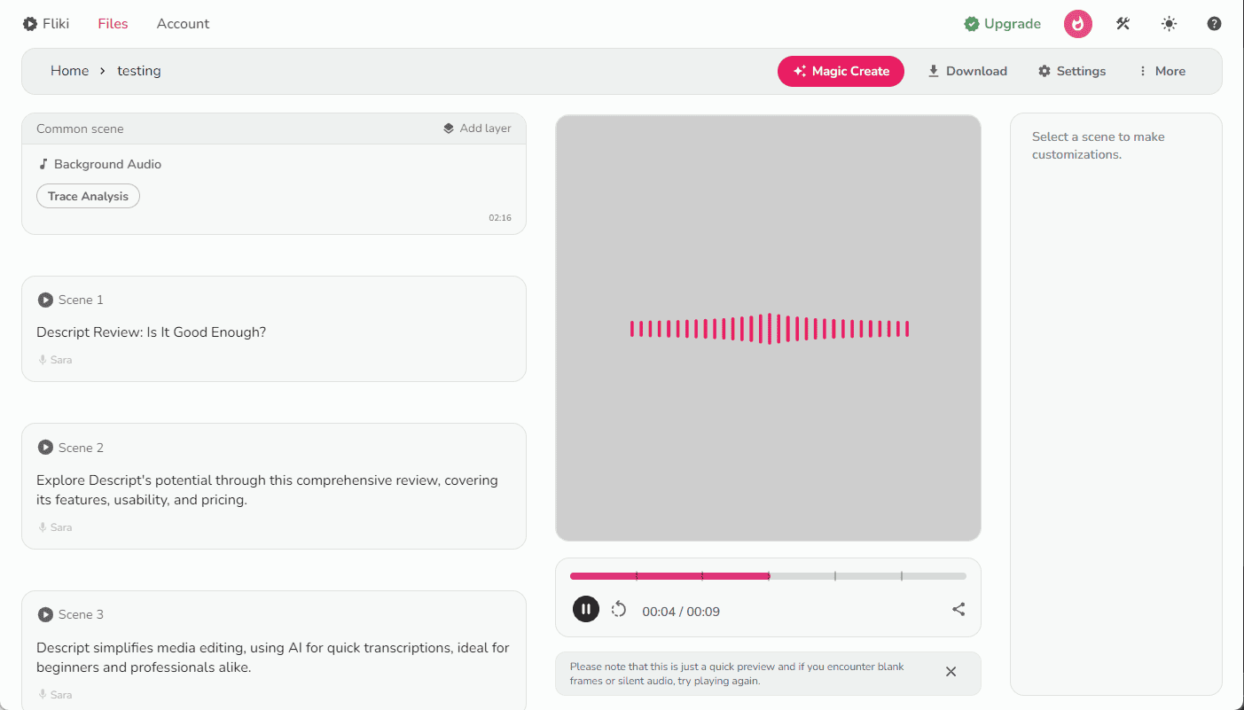
Task: Click the preview progress bar
Action: [768, 576]
